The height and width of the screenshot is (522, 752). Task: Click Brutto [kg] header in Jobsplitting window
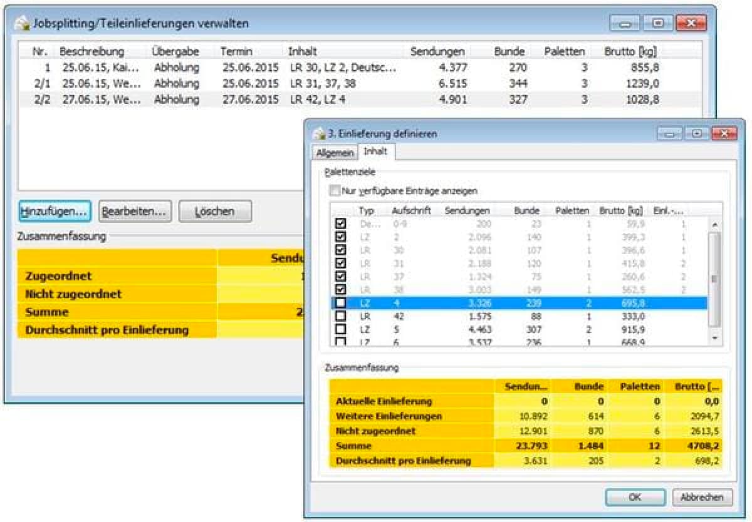(x=630, y=51)
